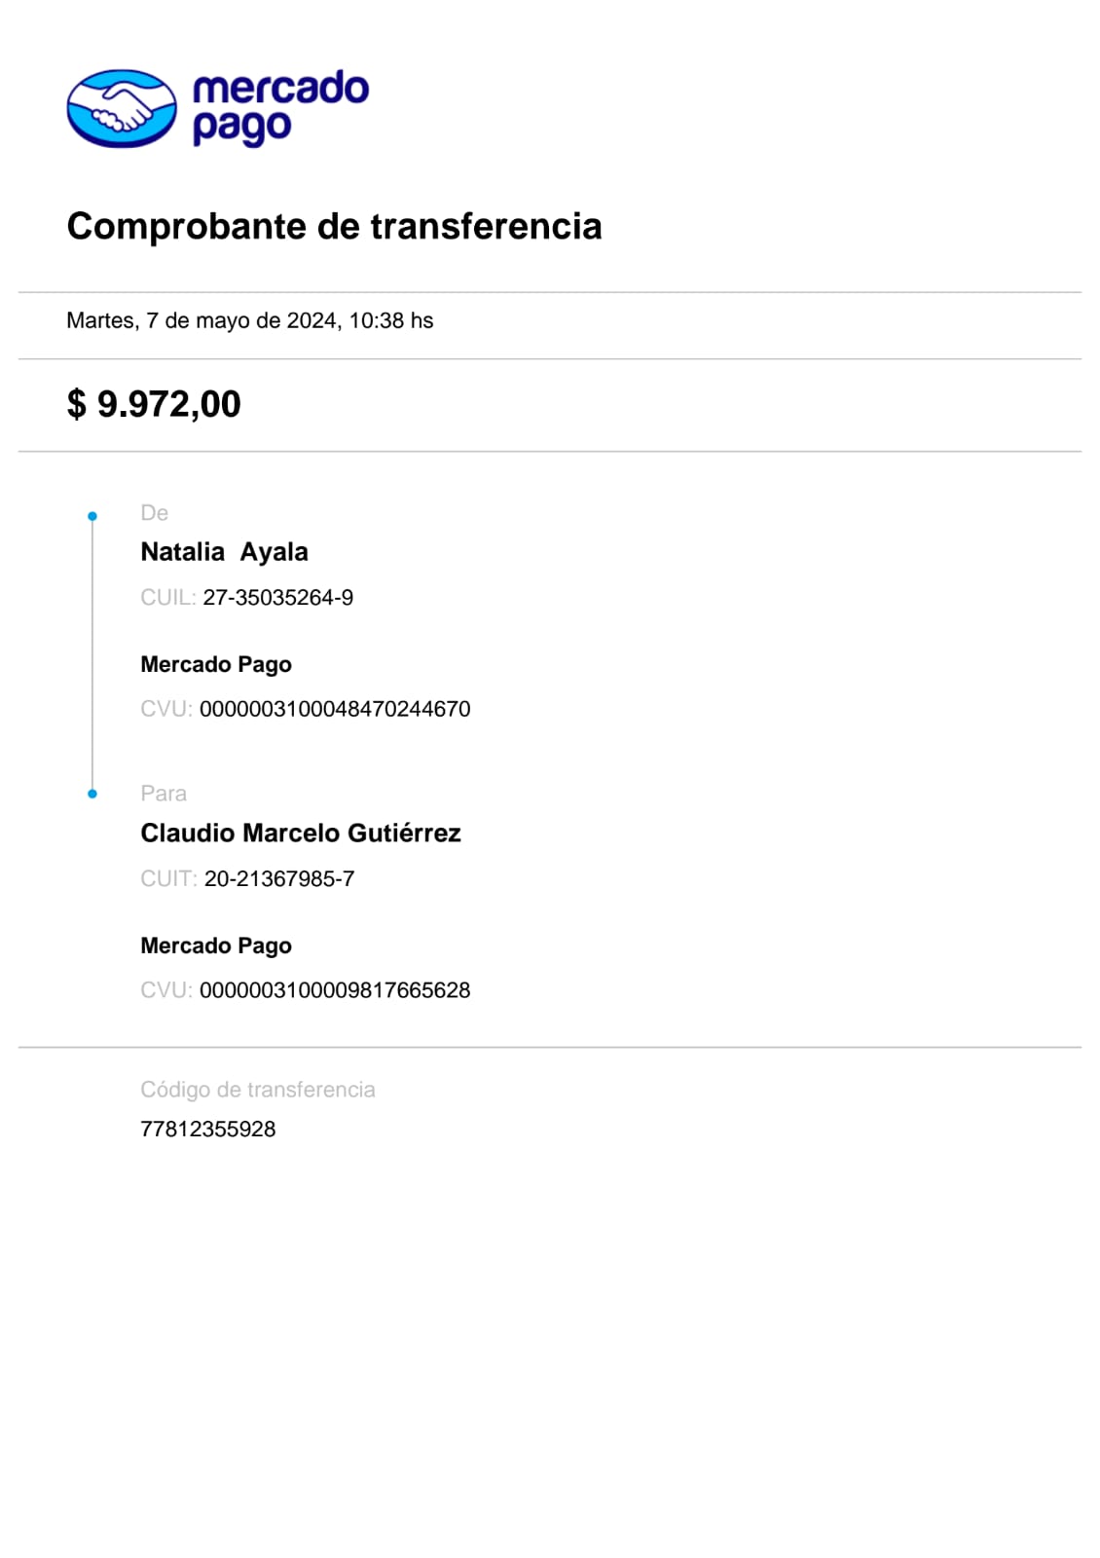This screenshot has height=1558, width=1100.
Task: Select the recipient CVU ending in 665628
Action: point(334,990)
